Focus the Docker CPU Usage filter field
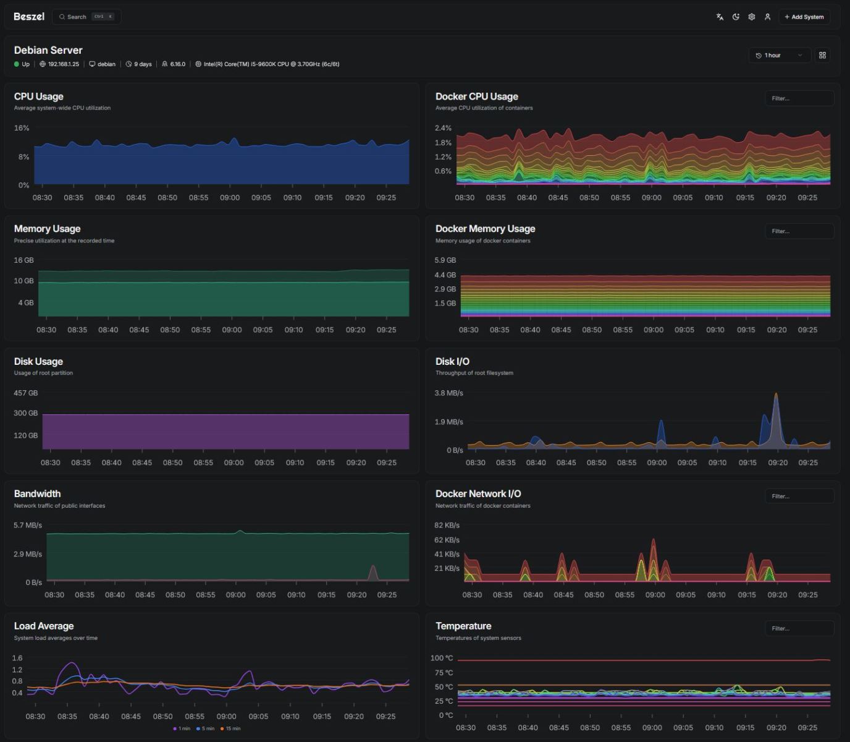The image size is (850, 742). pos(799,98)
